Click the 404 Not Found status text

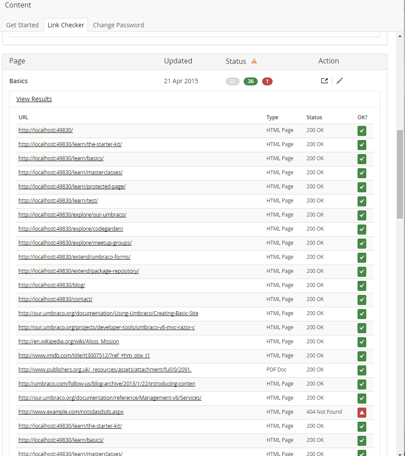[324, 412]
